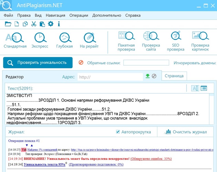Open Пакетная проверка
Image resolution: width=217 pixels, height=172 pixels.
[126, 41]
